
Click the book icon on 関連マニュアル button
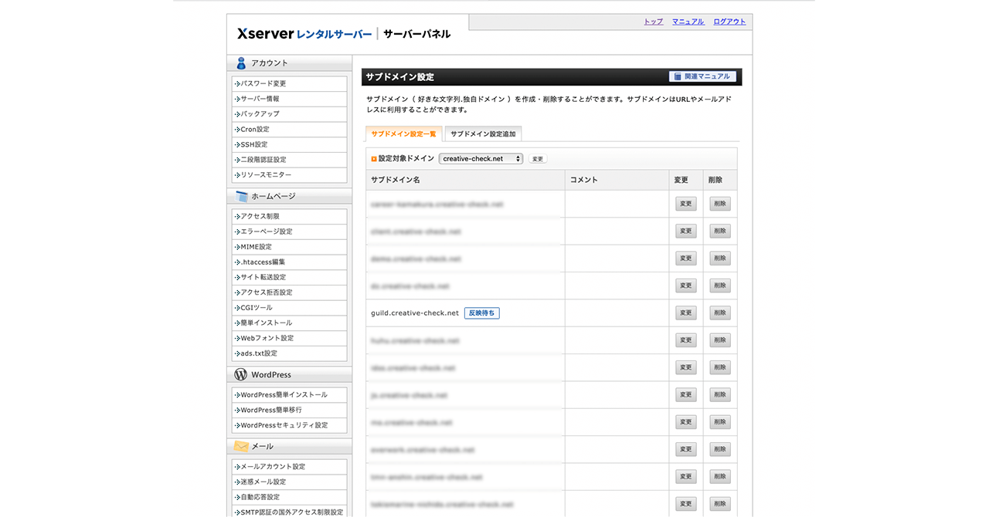[x=678, y=76]
